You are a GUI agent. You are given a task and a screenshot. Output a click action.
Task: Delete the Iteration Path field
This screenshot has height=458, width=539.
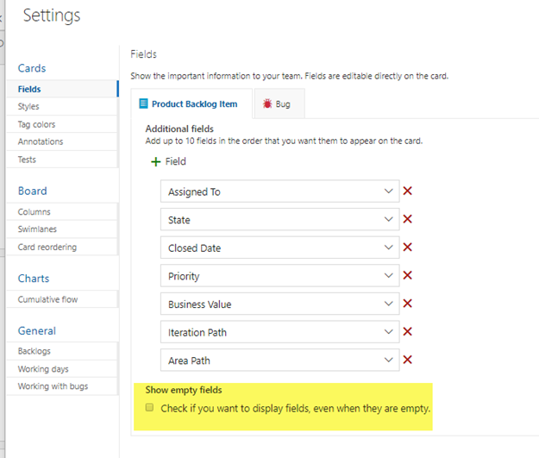(408, 331)
